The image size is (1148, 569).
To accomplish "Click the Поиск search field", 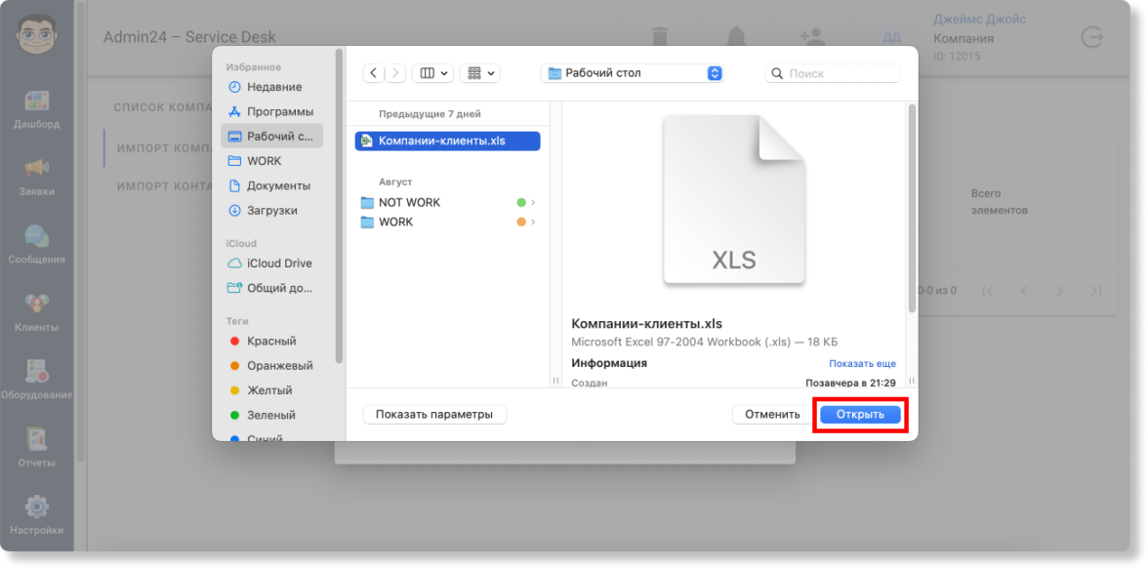I will point(833,73).
